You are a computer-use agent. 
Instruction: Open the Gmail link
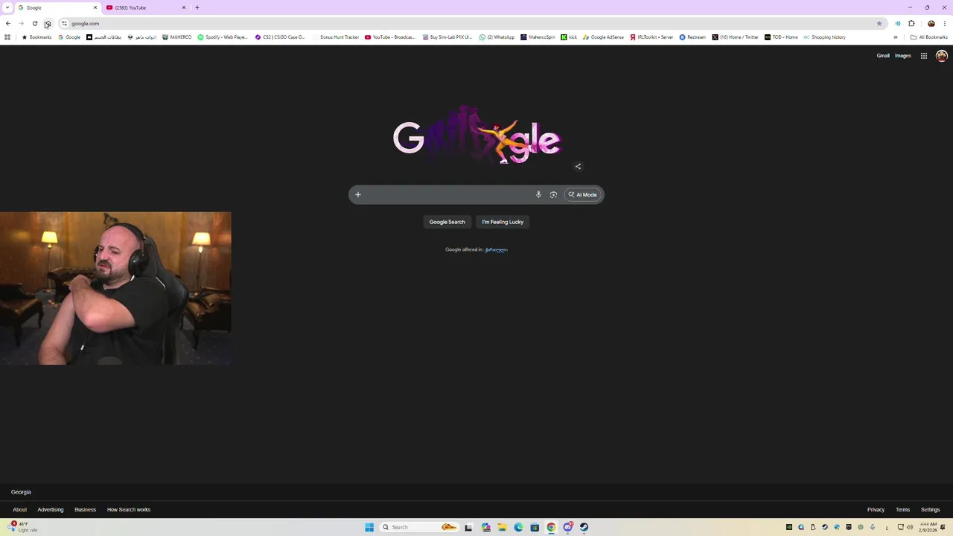click(x=883, y=56)
